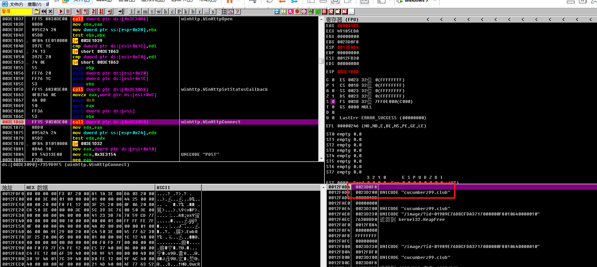The width and height of the screenshot is (597, 267).
Task: Click the EIP register value 003E1B6D
Action: point(348,72)
